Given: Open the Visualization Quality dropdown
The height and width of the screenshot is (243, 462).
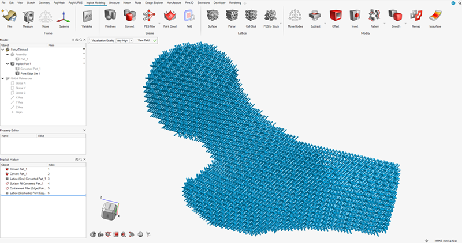Looking at the screenshot, I should pyautogui.click(x=122, y=41).
